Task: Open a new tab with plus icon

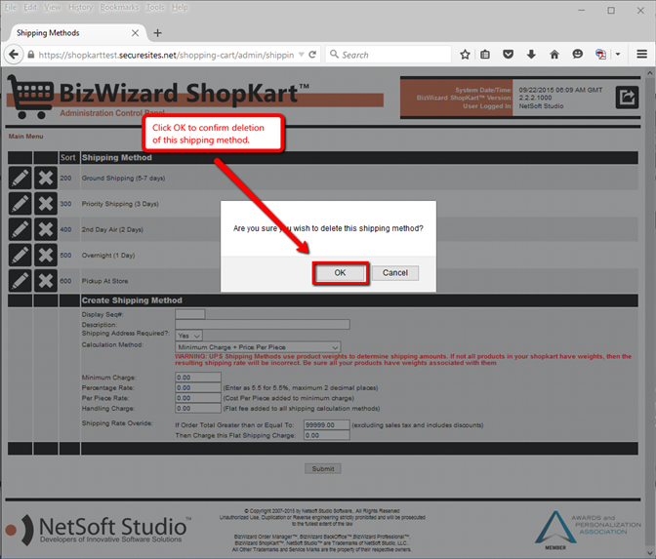Action: pyautogui.click(x=158, y=33)
